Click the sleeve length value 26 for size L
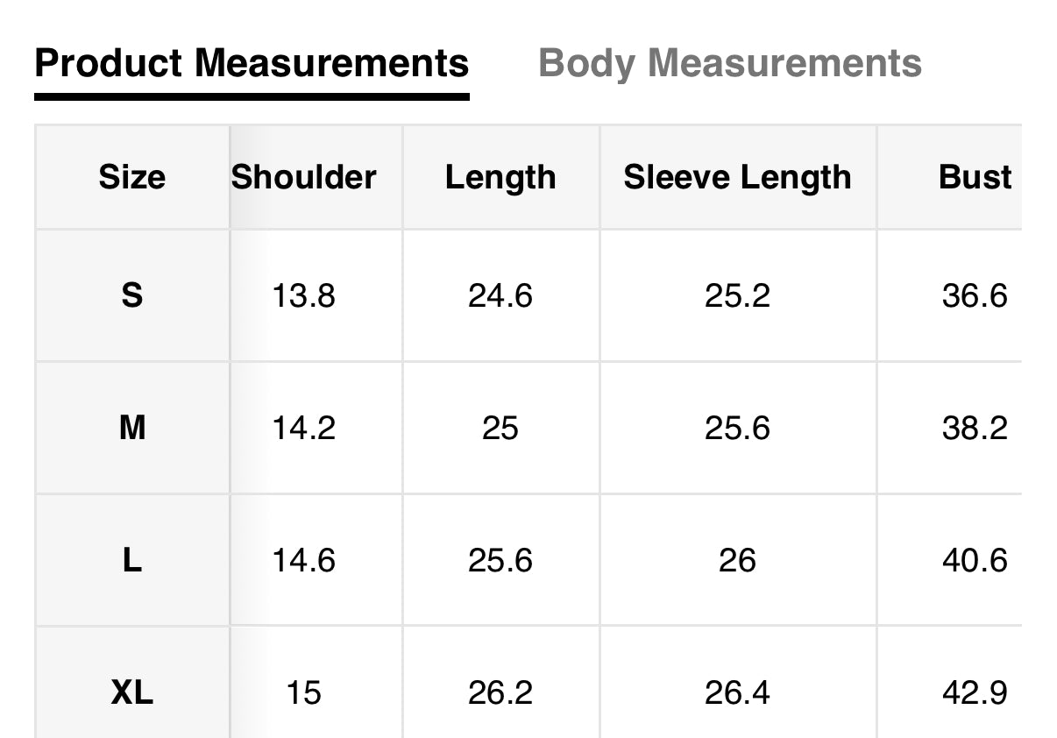Image resolution: width=1057 pixels, height=738 pixels. click(737, 560)
